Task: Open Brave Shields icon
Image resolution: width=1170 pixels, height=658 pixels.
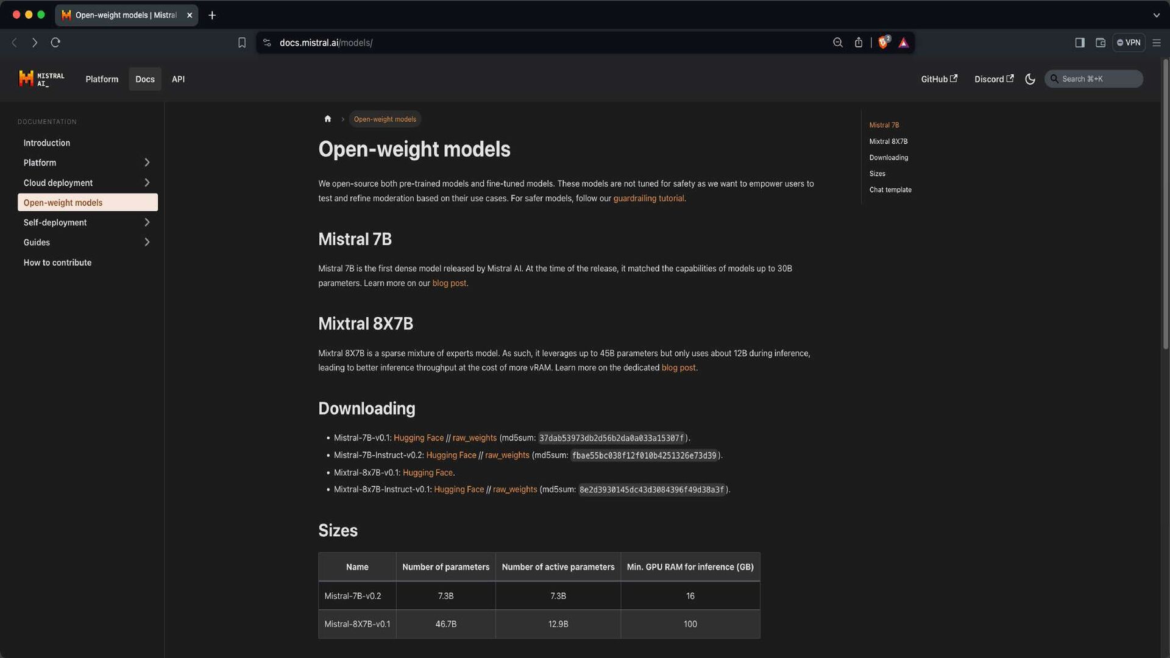Action: pyautogui.click(x=884, y=43)
